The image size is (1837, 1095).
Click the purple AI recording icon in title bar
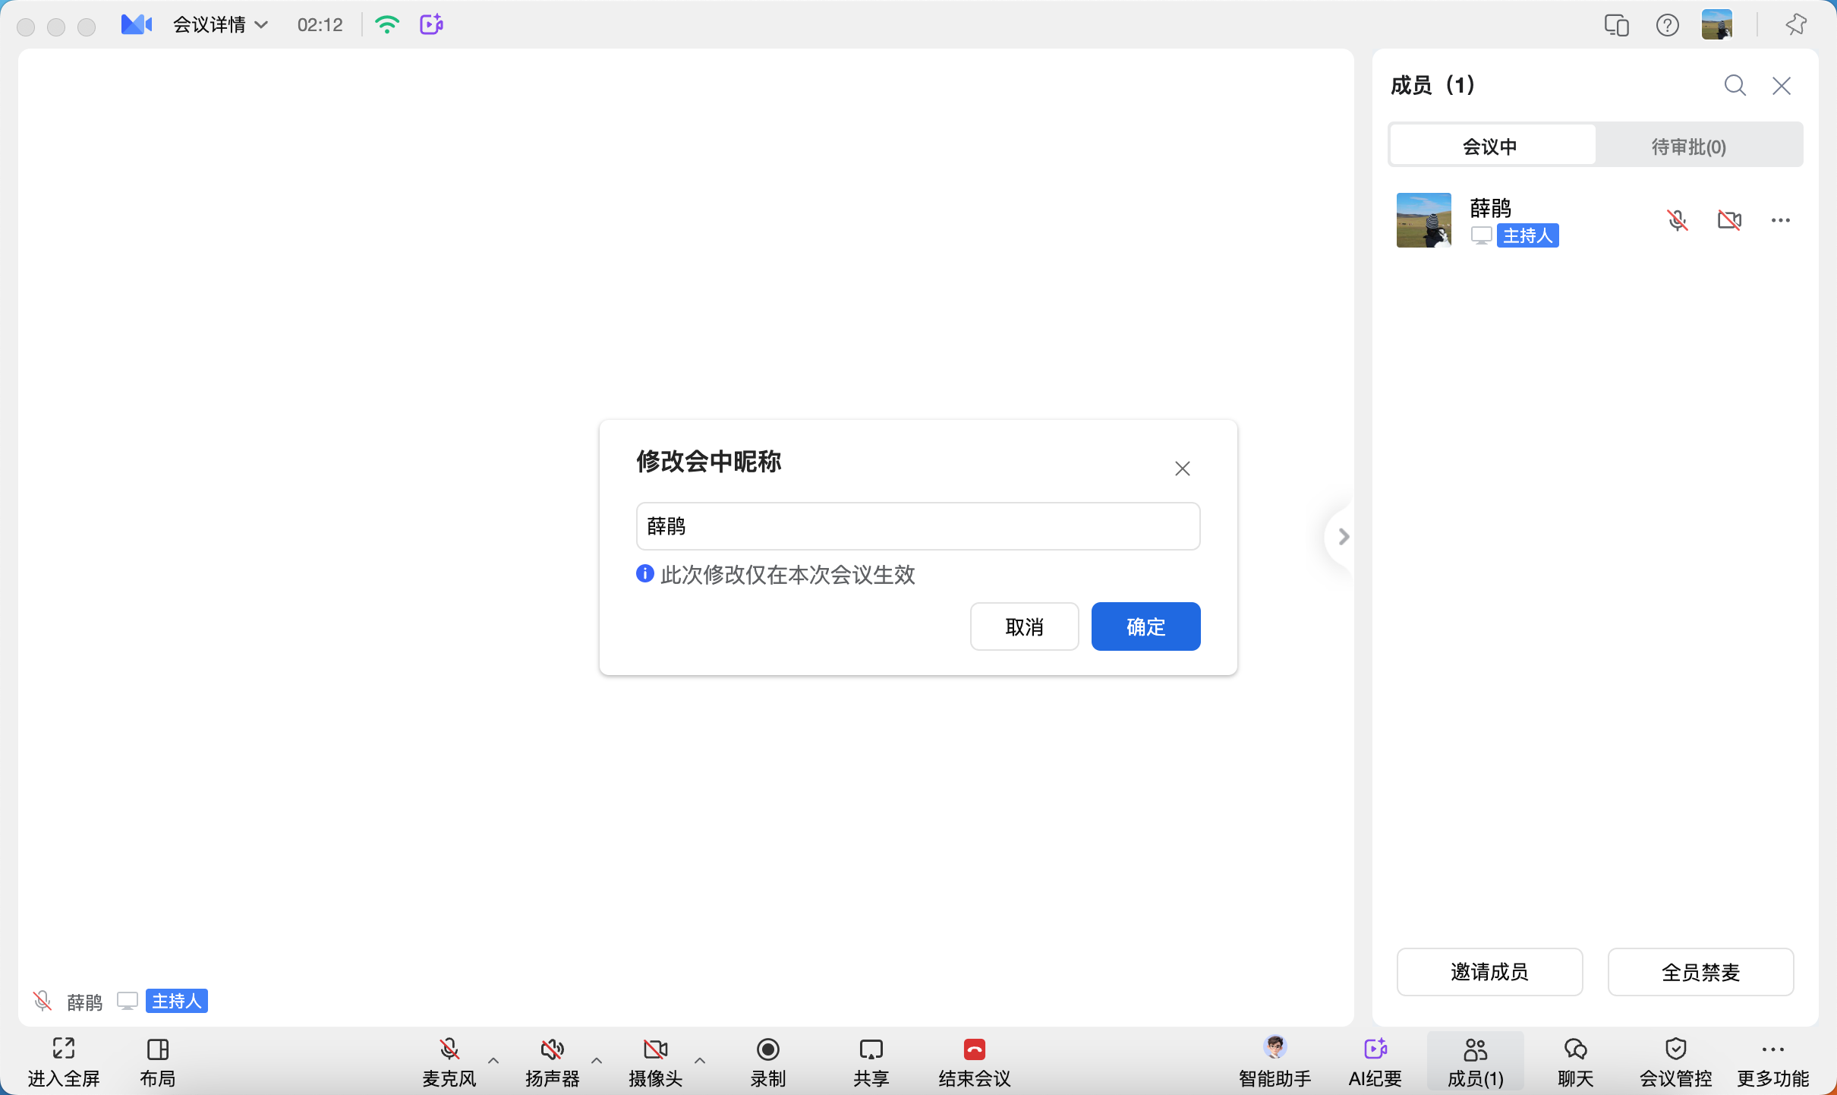[x=431, y=25]
